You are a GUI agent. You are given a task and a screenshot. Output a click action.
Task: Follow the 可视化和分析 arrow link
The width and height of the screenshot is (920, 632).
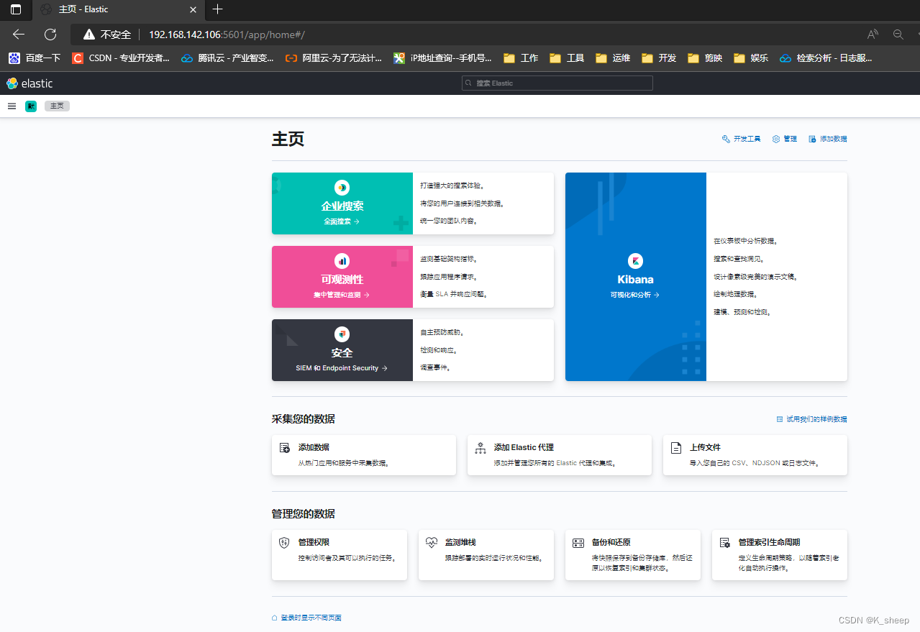pyautogui.click(x=635, y=295)
